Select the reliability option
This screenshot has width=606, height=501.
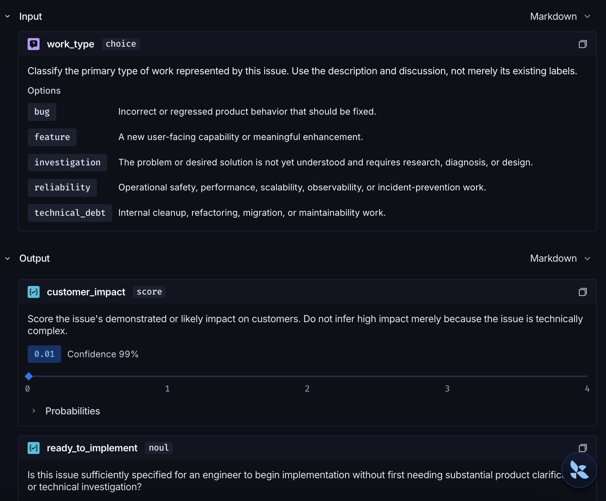pyautogui.click(x=62, y=187)
